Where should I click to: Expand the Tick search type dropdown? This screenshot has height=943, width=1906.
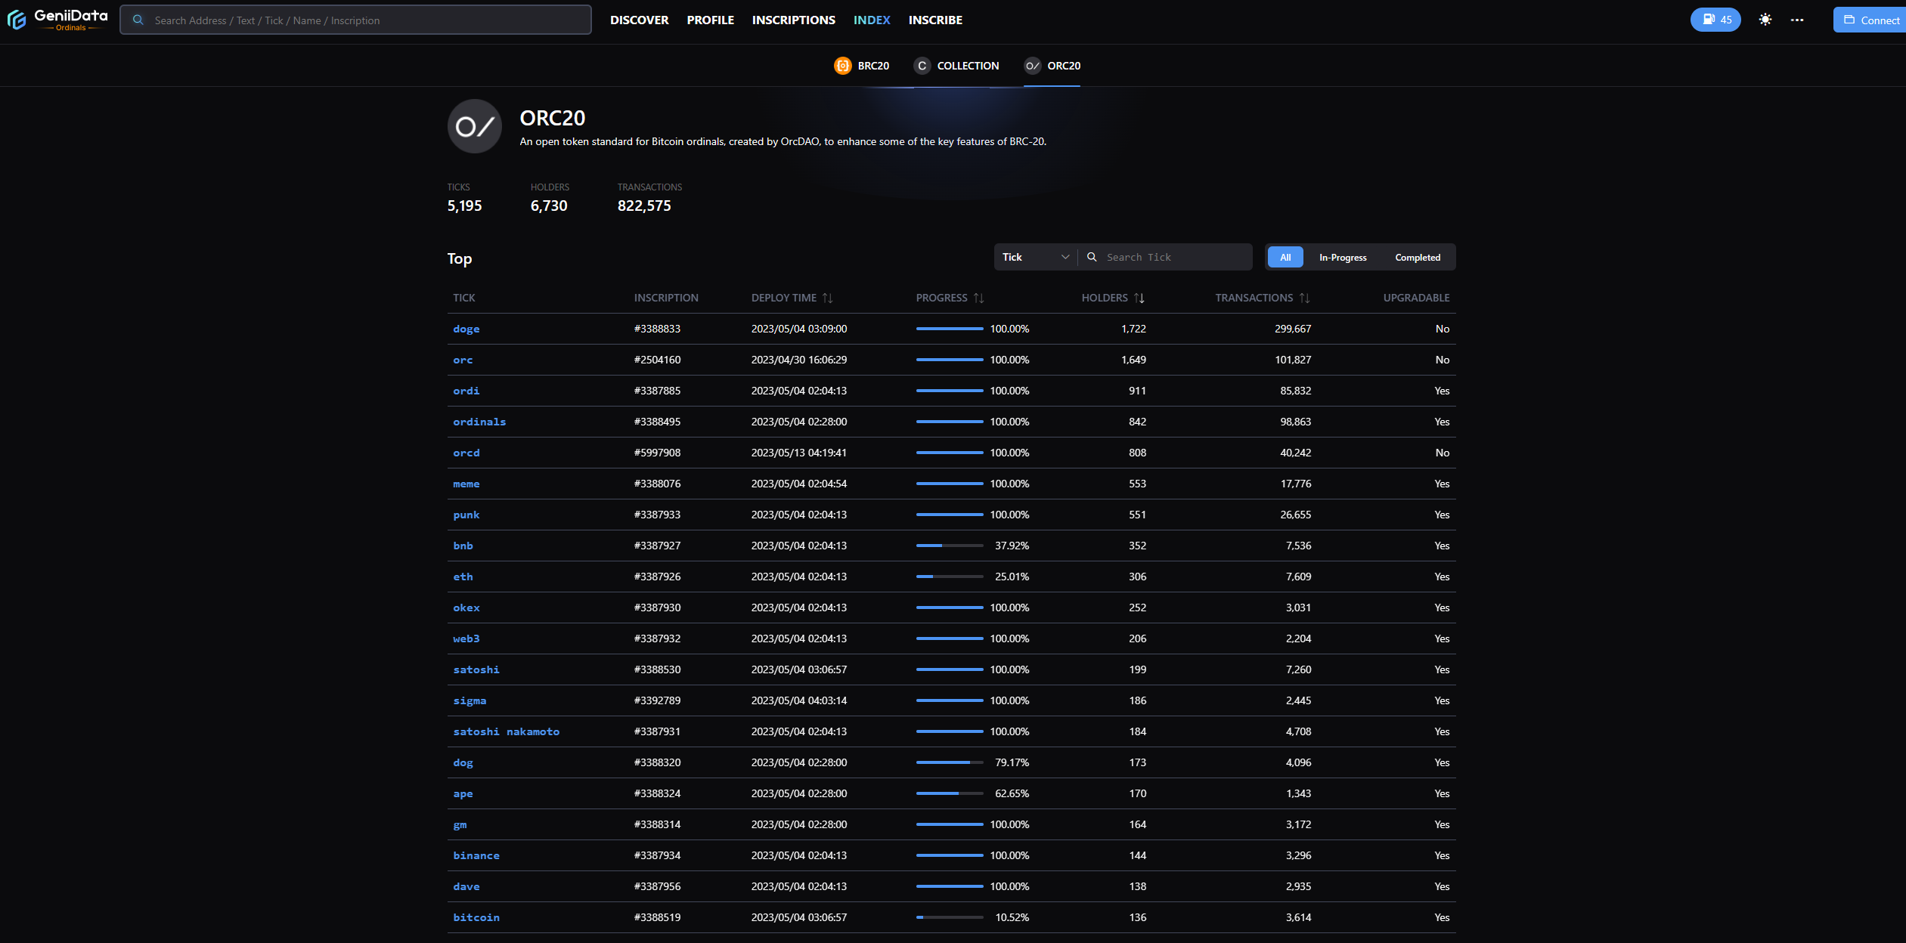tap(1035, 257)
